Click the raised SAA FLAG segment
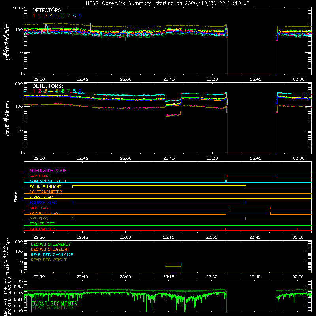The height and width of the screenshot is (316, 316). pos(249,207)
